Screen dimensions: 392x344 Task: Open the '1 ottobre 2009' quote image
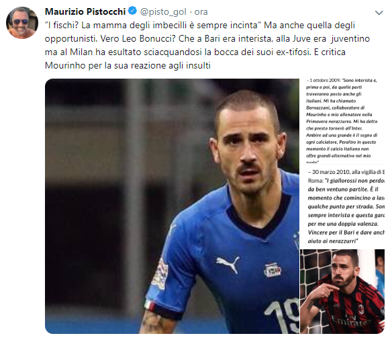point(342,121)
